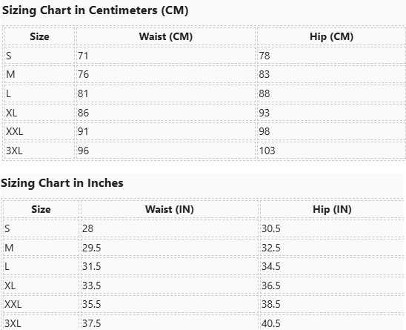The image size is (406, 330).
Task: Click waist value 31.5 in inches table
Action: (x=91, y=266)
